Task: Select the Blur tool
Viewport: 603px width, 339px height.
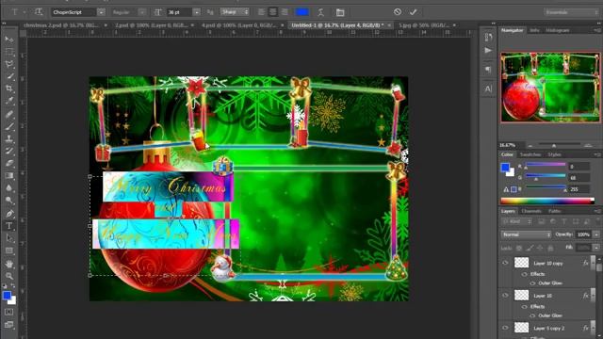Action: click(x=9, y=188)
